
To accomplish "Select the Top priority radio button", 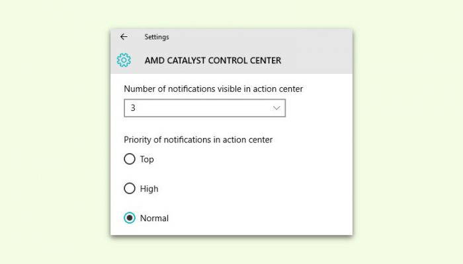I will [x=130, y=159].
